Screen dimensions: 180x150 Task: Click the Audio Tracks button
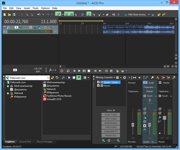click(x=111, y=115)
